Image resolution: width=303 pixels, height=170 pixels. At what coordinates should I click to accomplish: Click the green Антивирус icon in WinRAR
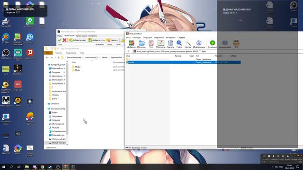click(x=213, y=44)
